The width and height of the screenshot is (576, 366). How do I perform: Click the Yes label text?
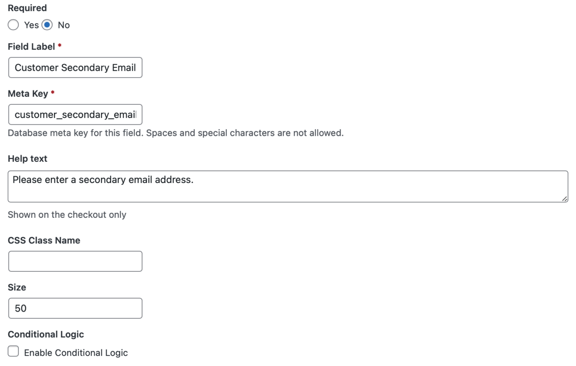pyautogui.click(x=31, y=25)
